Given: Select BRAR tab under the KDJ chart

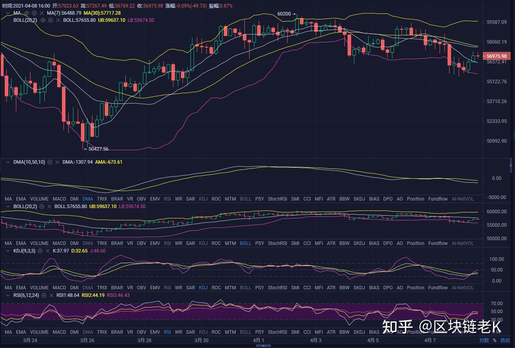Looking at the screenshot, I should click(x=117, y=288).
